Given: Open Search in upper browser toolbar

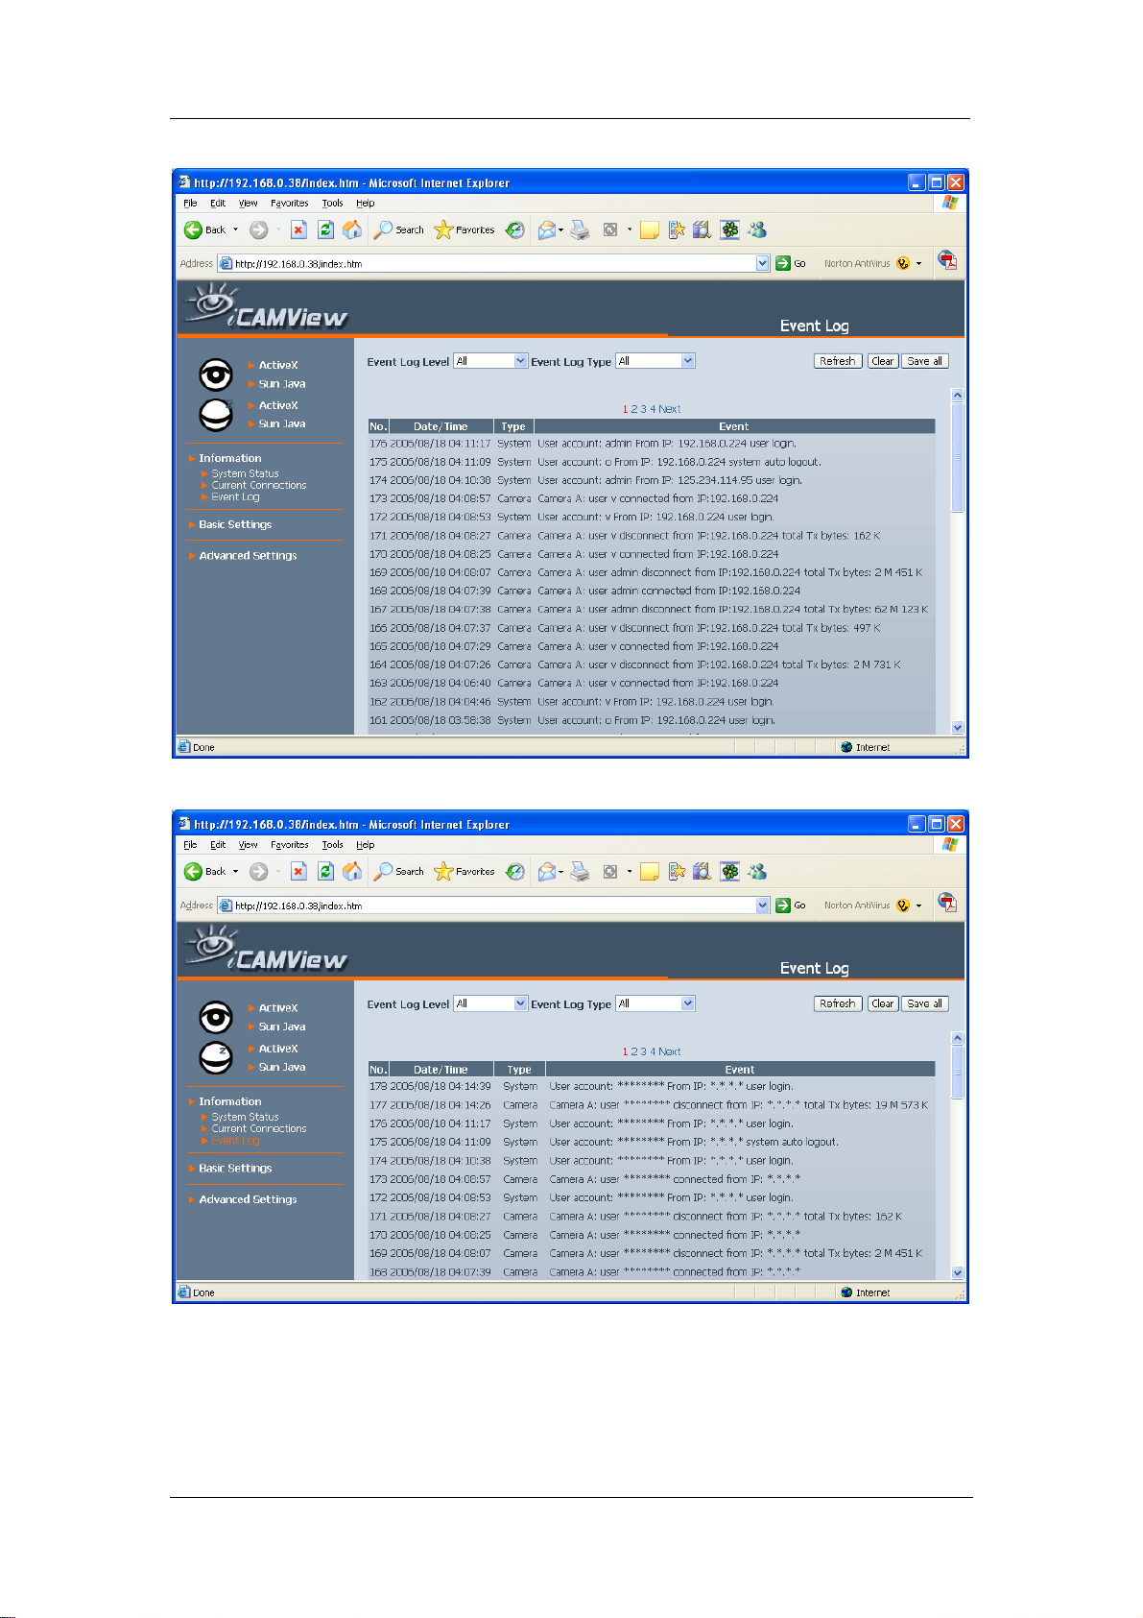Looking at the screenshot, I should coord(399,229).
